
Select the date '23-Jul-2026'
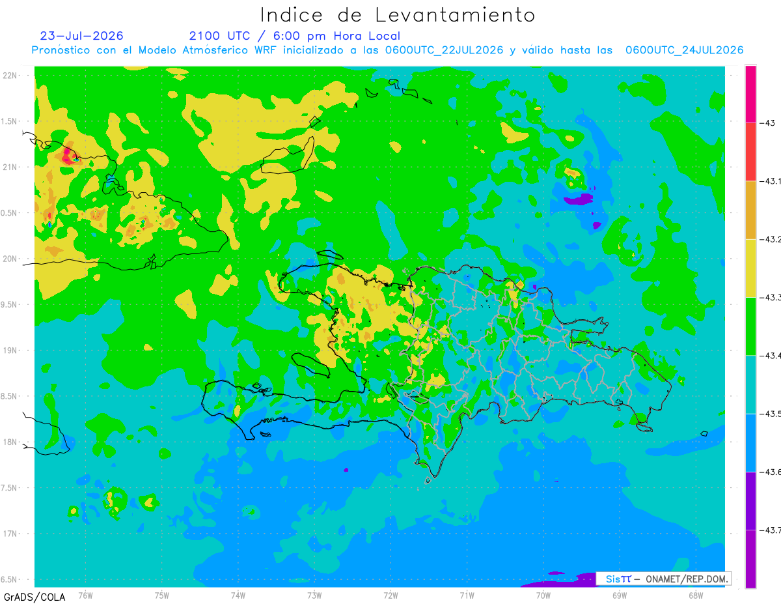click(81, 36)
